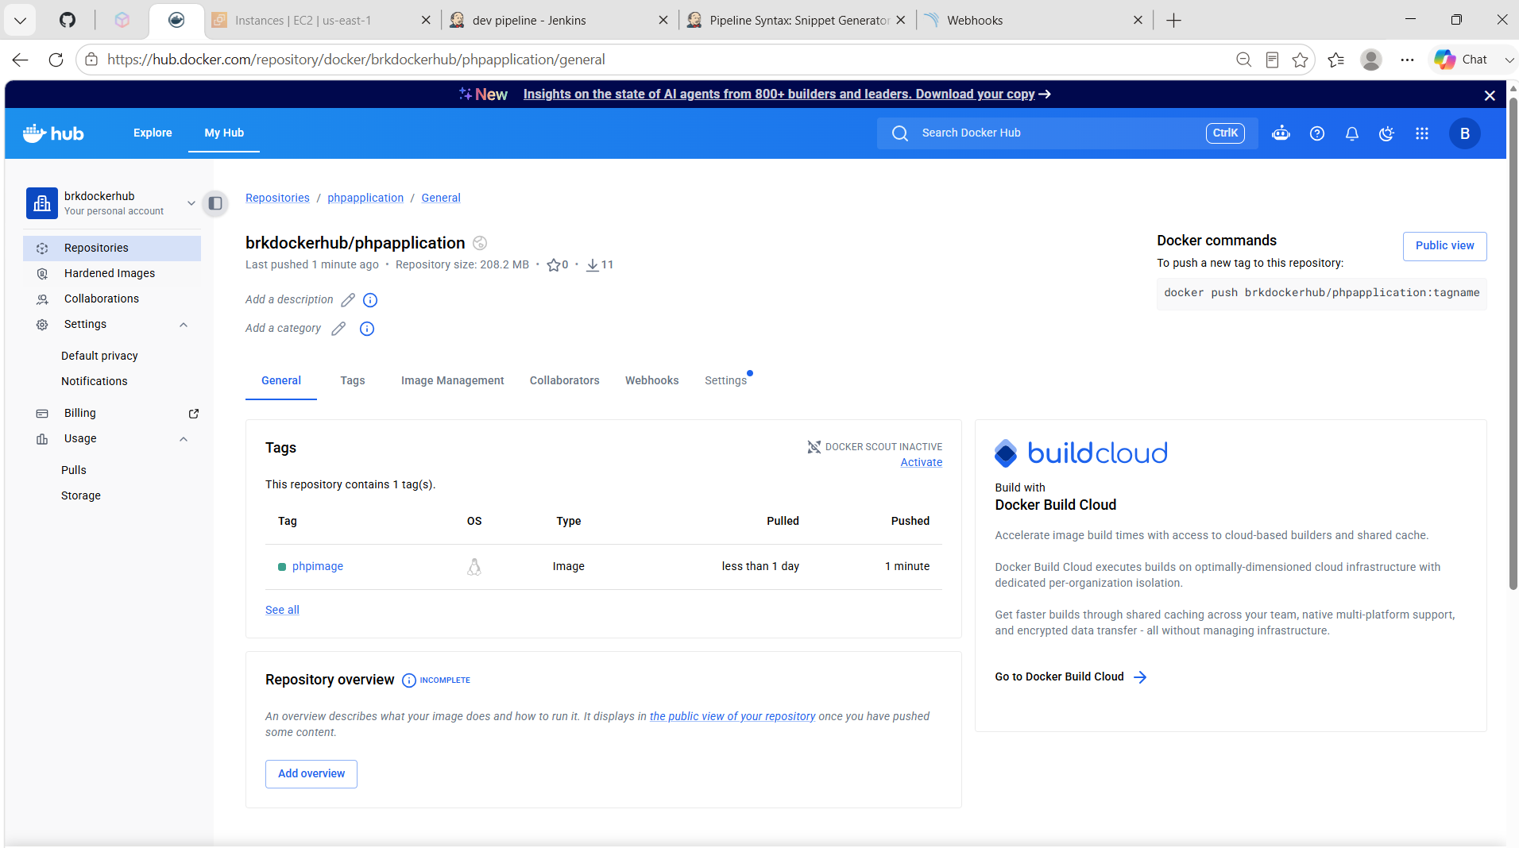Add page to browser favorites
Screen dimensions: 1519x848
pos(1300,60)
